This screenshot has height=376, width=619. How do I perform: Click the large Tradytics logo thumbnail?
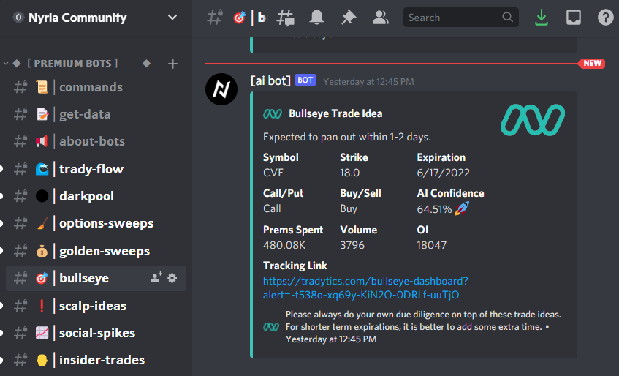pos(533,120)
